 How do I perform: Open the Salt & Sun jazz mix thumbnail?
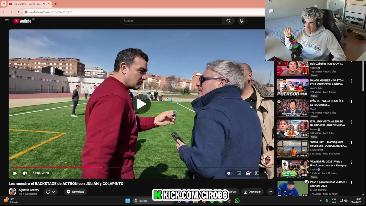coord(293,149)
